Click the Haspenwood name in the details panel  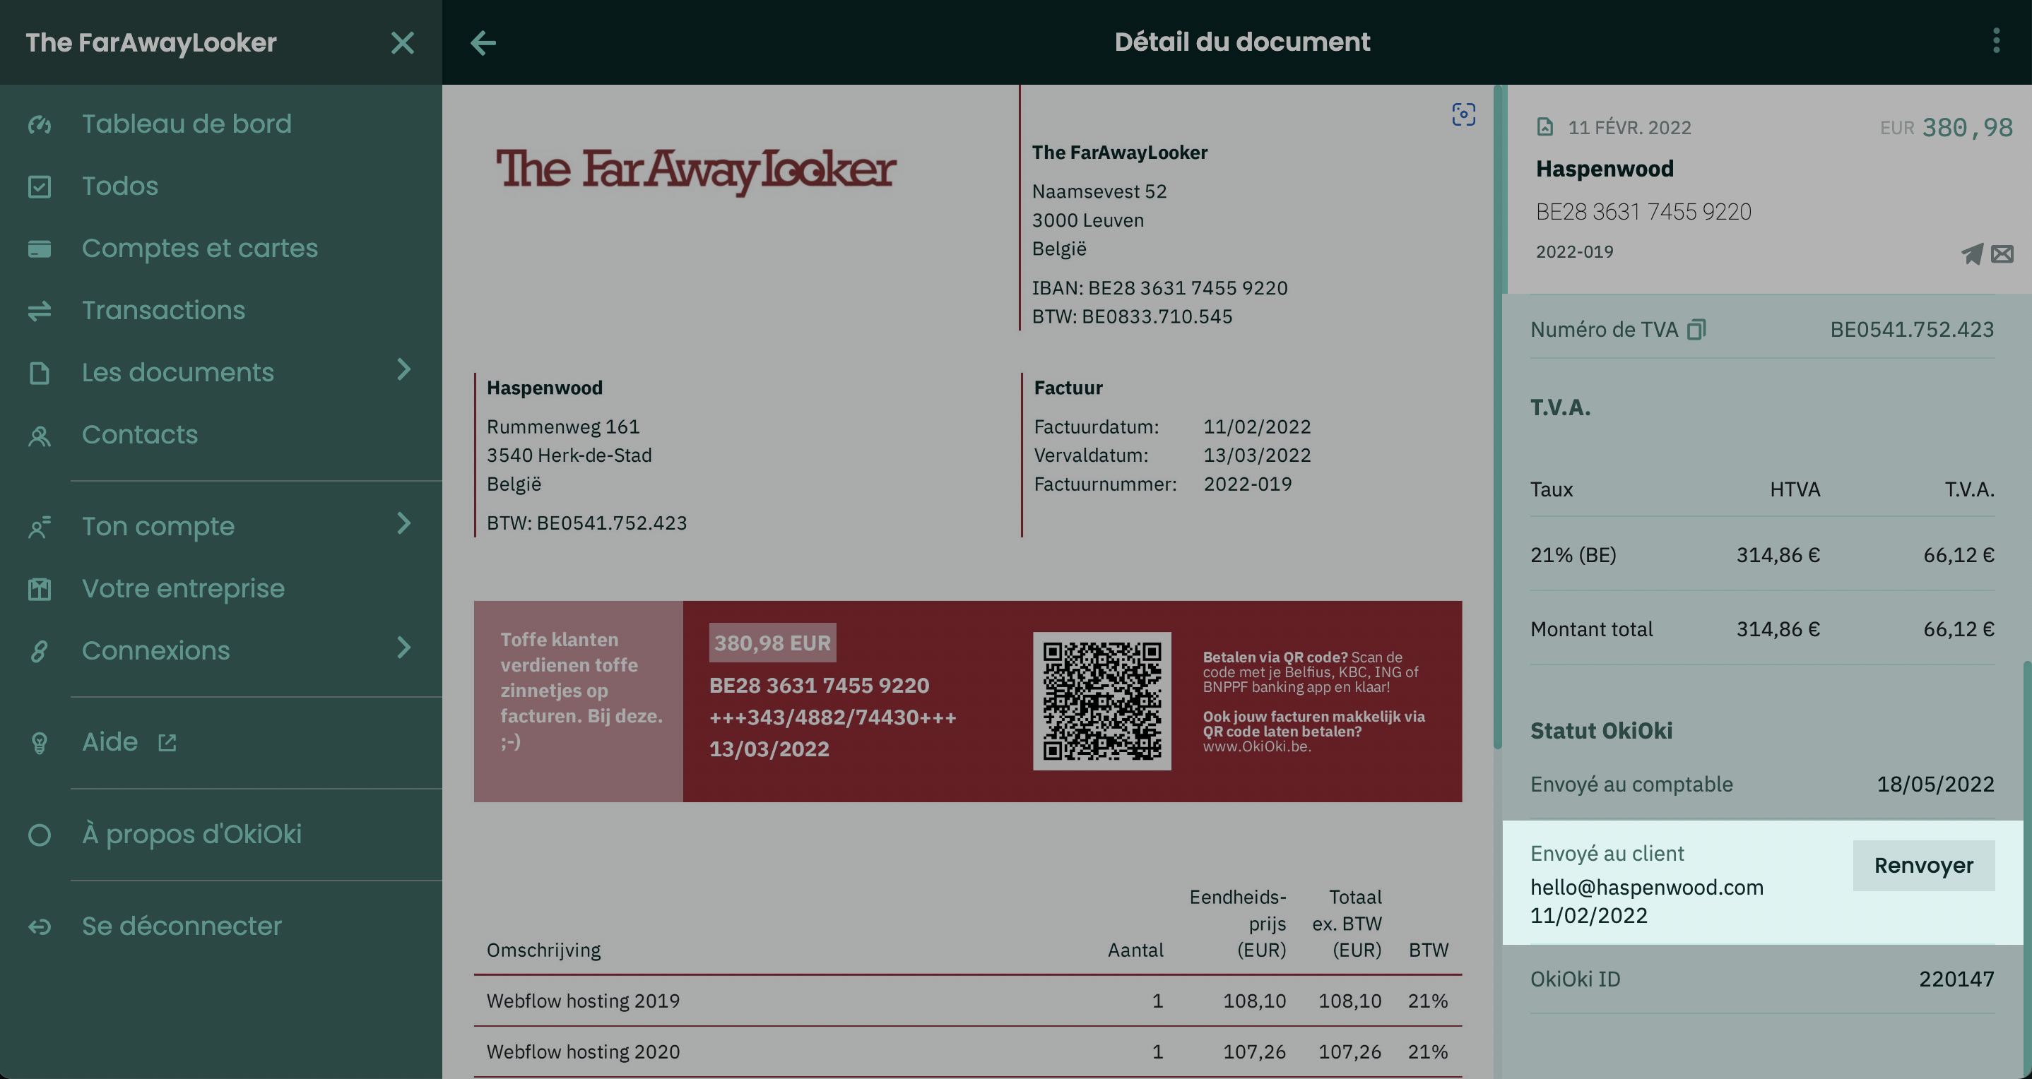(x=1605, y=169)
